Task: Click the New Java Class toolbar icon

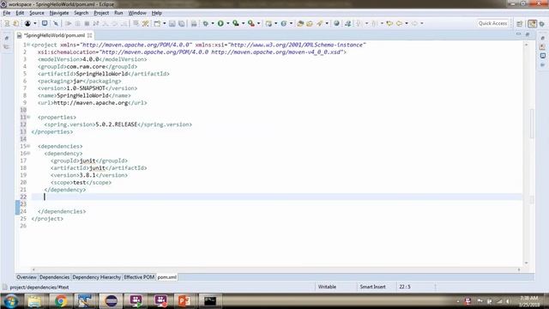Action: 284,23
